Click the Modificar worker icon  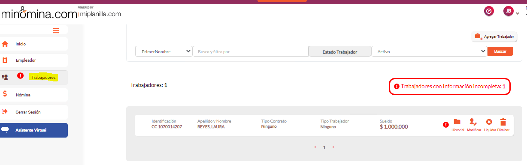pyautogui.click(x=473, y=122)
